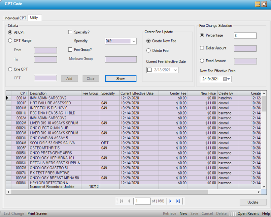Choose the Delete Fee radio option

(x=149, y=51)
